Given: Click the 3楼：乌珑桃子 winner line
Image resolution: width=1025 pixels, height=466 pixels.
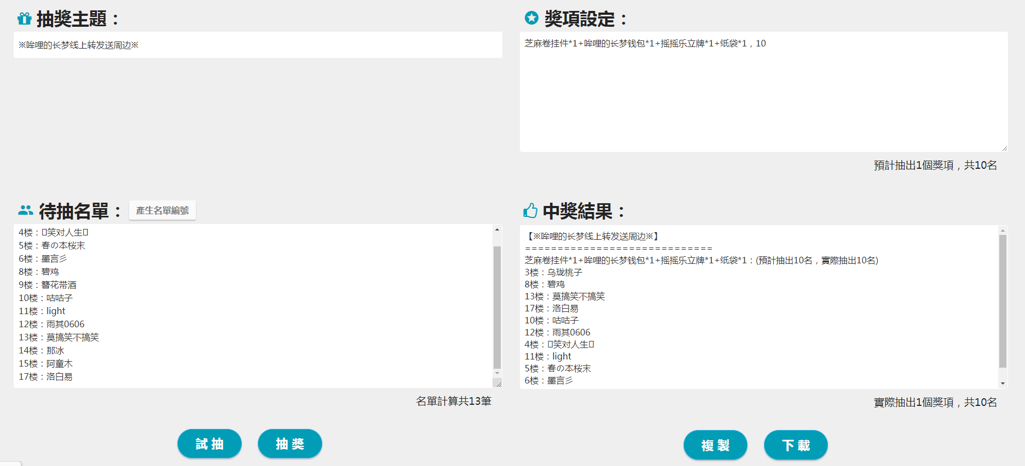Looking at the screenshot, I should [x=554, y=272].
